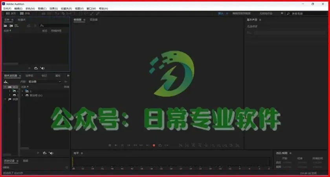330x177 pixels.
Task: Open the 基本声音 panel options menu icon
Action: click(260, 20)
